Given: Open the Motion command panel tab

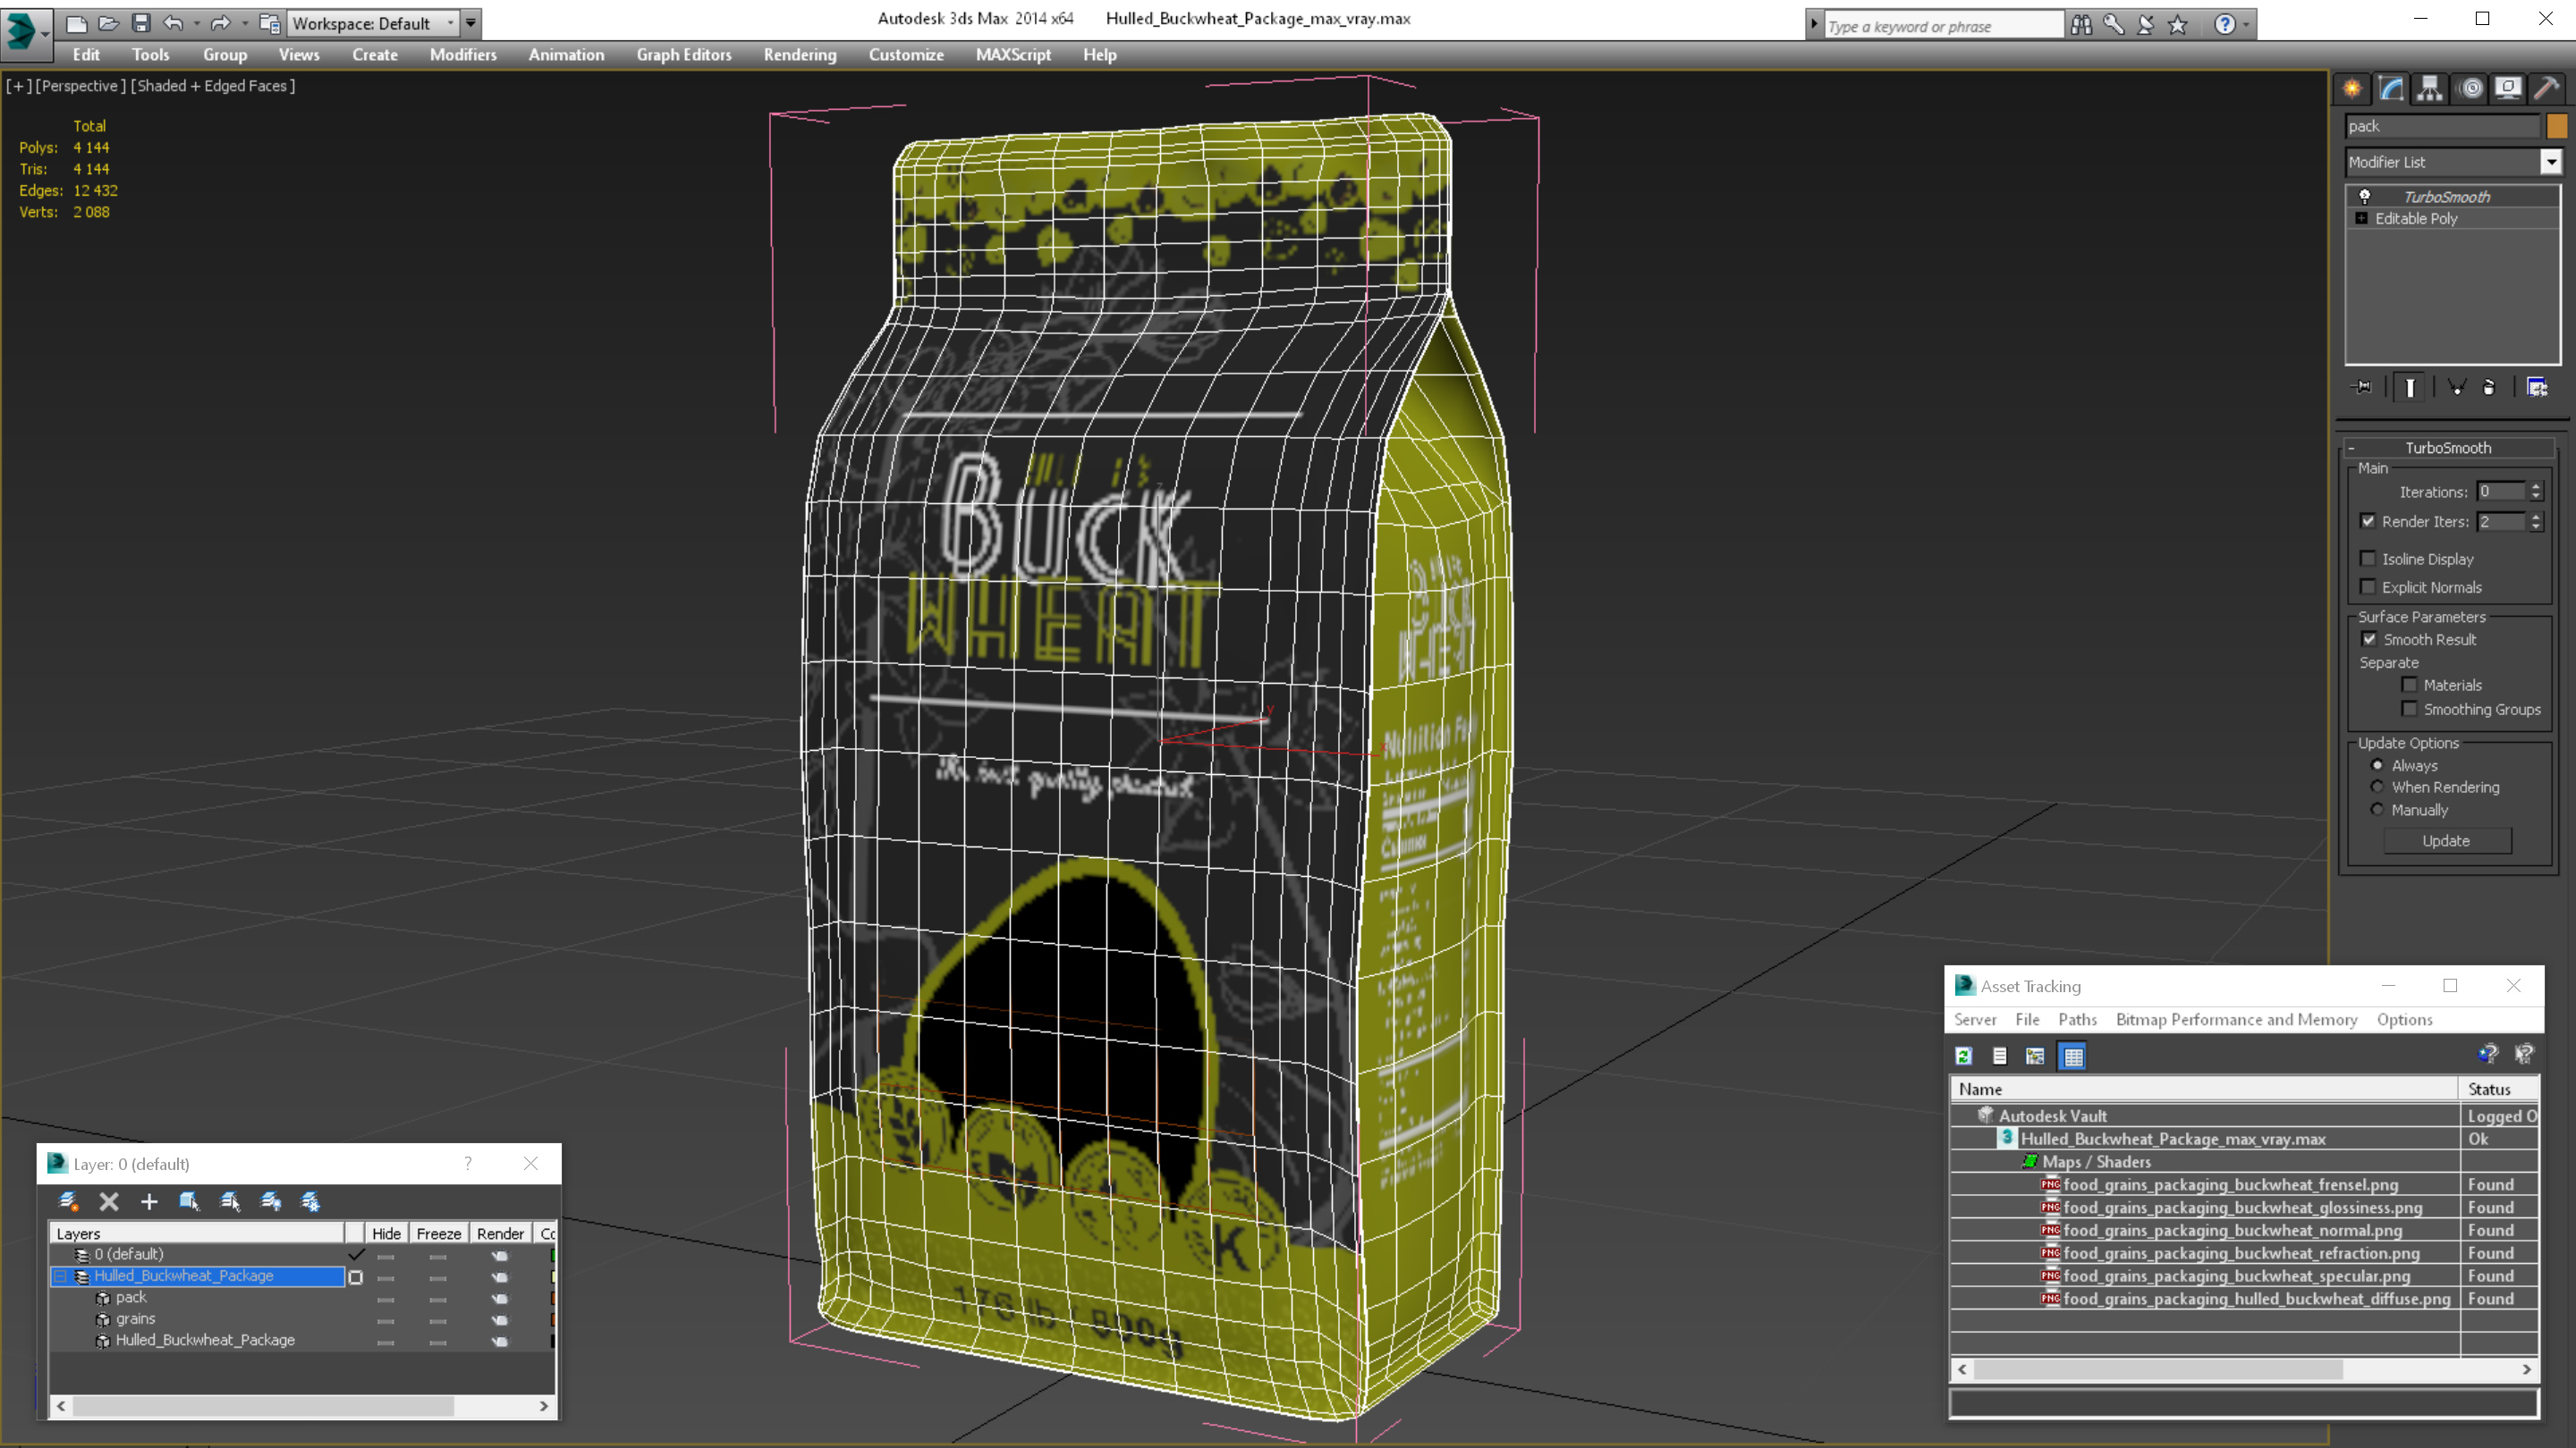Looking at the screenshot, I should pos(2471,89).
